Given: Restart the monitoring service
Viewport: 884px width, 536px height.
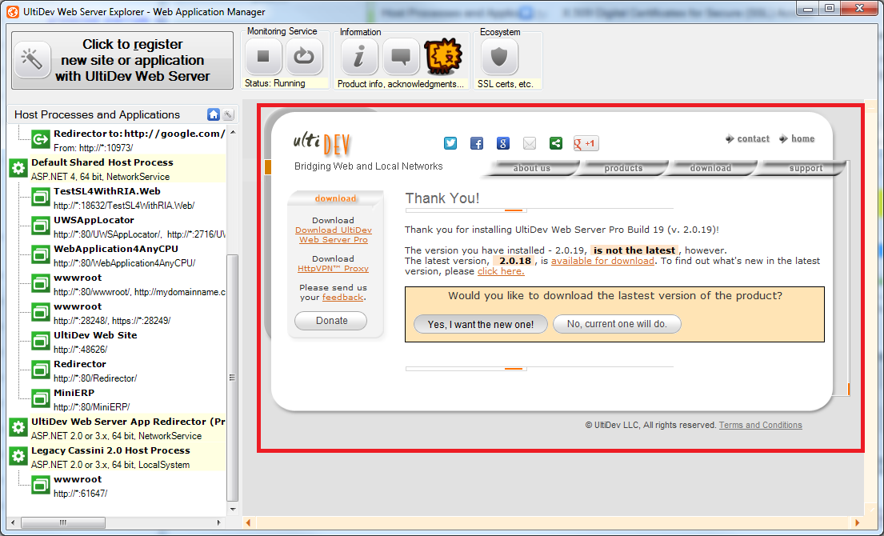Looking at the screenshot, I should [305, 56].
